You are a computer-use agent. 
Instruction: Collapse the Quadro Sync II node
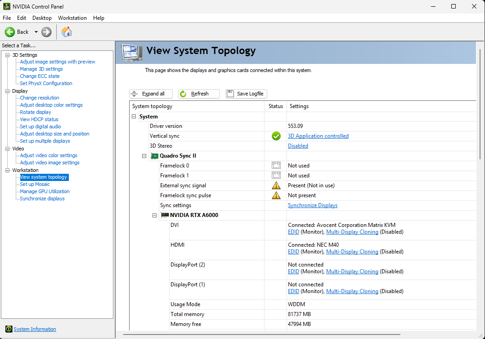pos(144,156)
